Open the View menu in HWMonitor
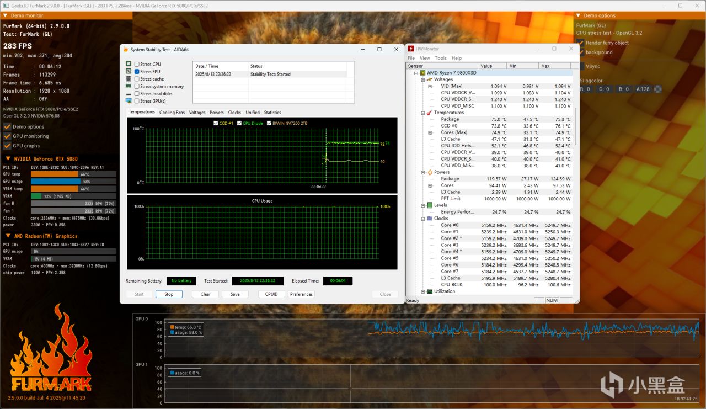 (425, 58)
